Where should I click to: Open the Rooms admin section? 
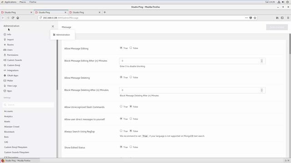tap(9, 45)
